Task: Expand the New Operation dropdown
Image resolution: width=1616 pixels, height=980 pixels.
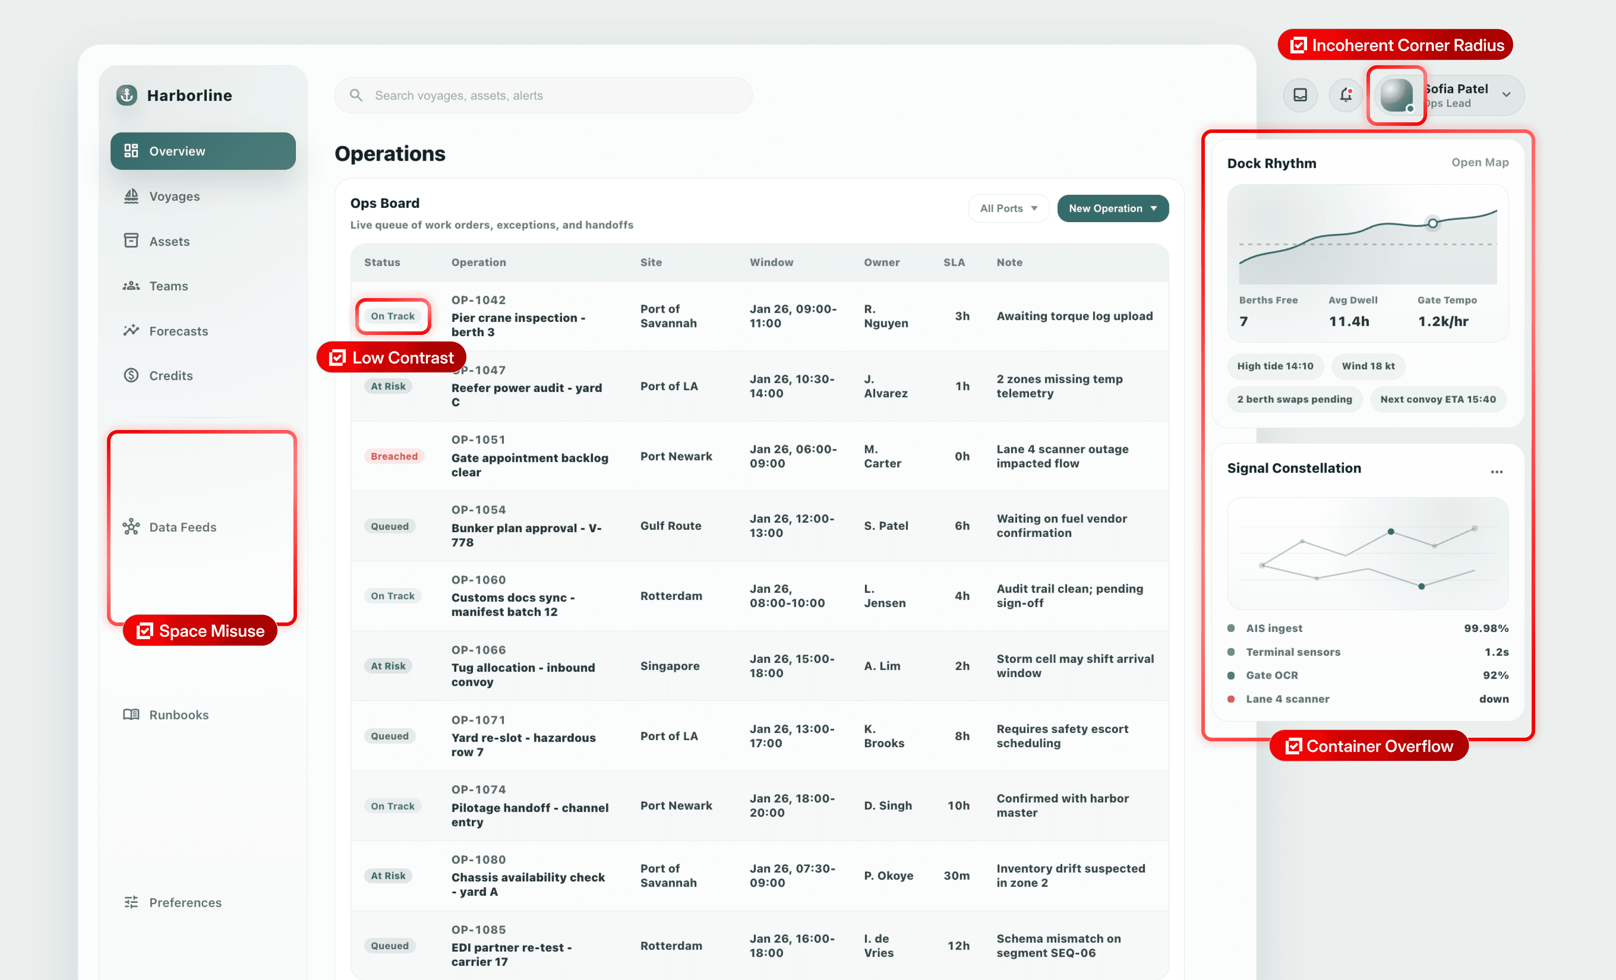Action: tap(1112, 208)
